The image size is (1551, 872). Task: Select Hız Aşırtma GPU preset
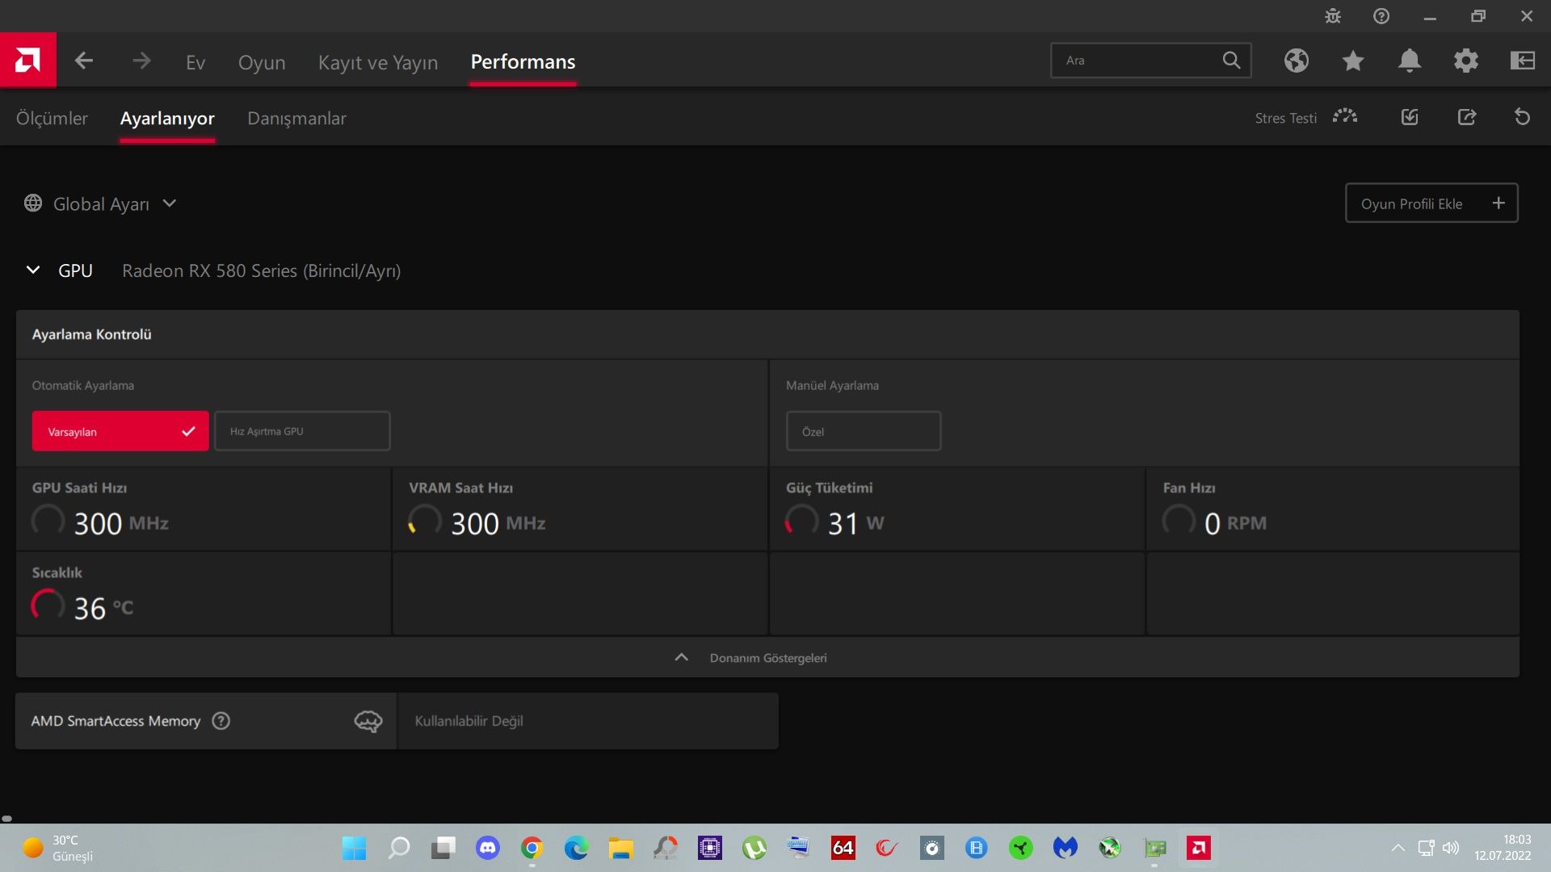302,431
